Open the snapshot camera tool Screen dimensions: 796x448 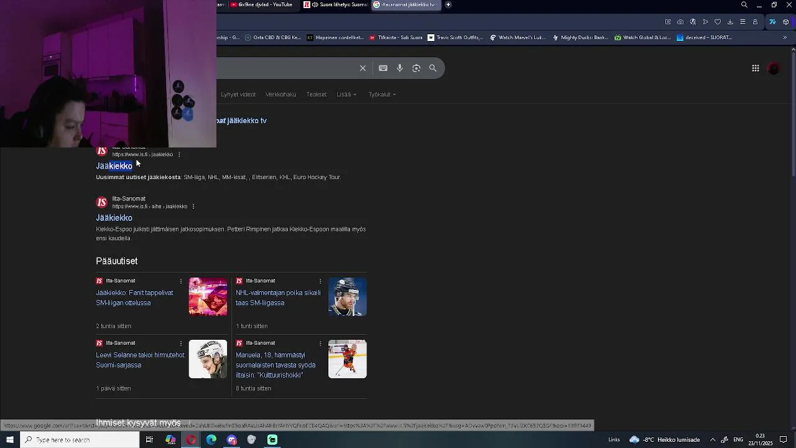[680, 22]
